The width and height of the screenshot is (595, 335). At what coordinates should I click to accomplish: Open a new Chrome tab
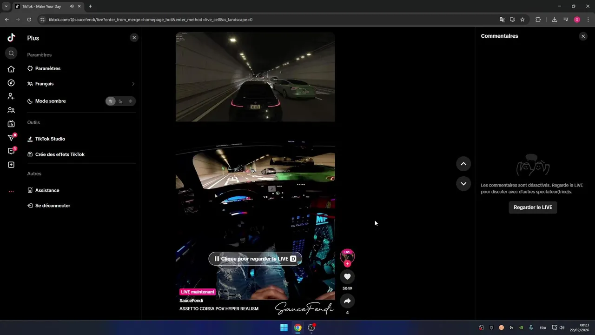pos(90,6)
